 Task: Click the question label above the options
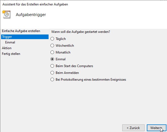click(x=80, y=32)
